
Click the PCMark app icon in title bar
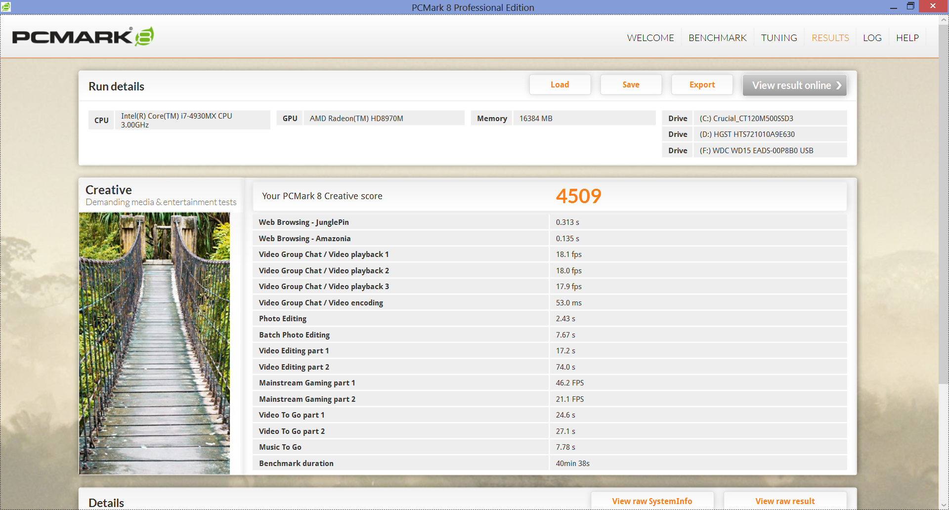[6, 7]
